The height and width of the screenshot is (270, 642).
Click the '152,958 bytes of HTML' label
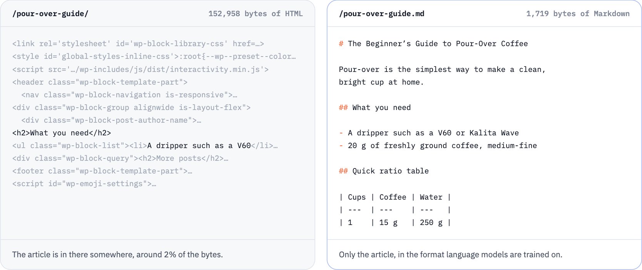pyautogui.click(x=256, y=14)
